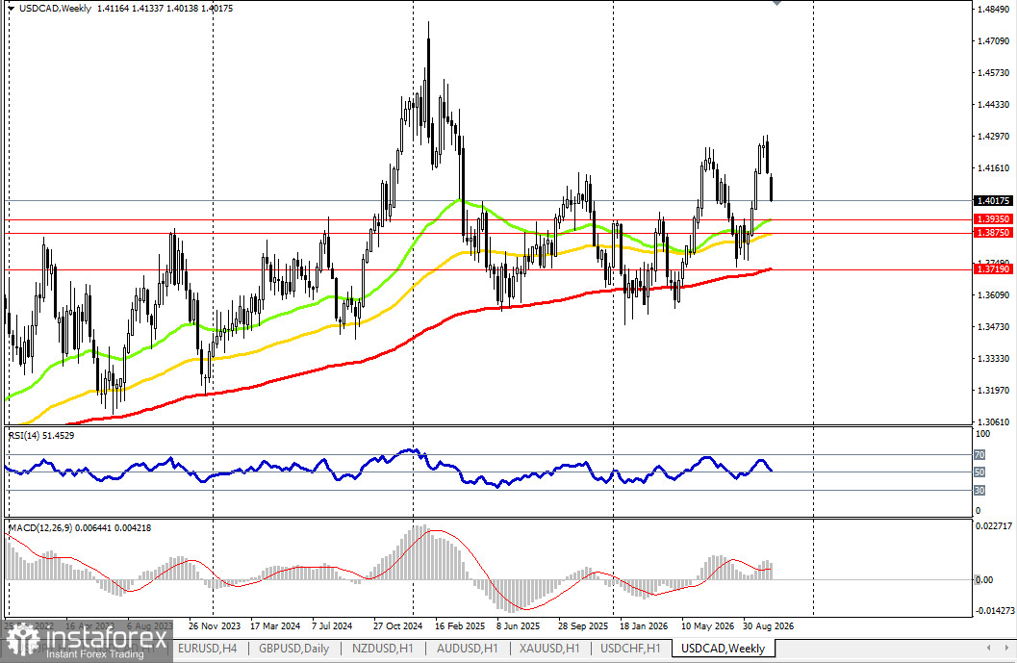Click the 16 Feb 2025 date label
Image resolution: width=1017 pixels, height=663 pixels.
[x=459, y=626]
